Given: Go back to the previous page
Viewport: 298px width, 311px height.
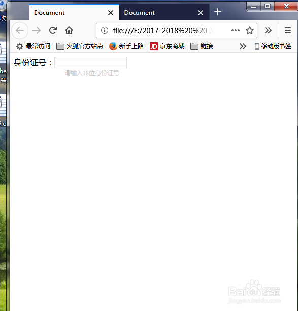Looking at the screenshot, I should click(20, 30).
